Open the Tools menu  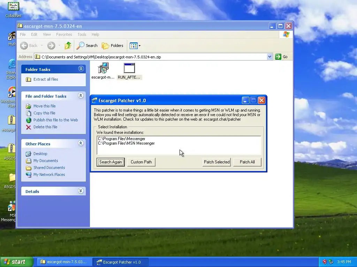tap(82, 34)
